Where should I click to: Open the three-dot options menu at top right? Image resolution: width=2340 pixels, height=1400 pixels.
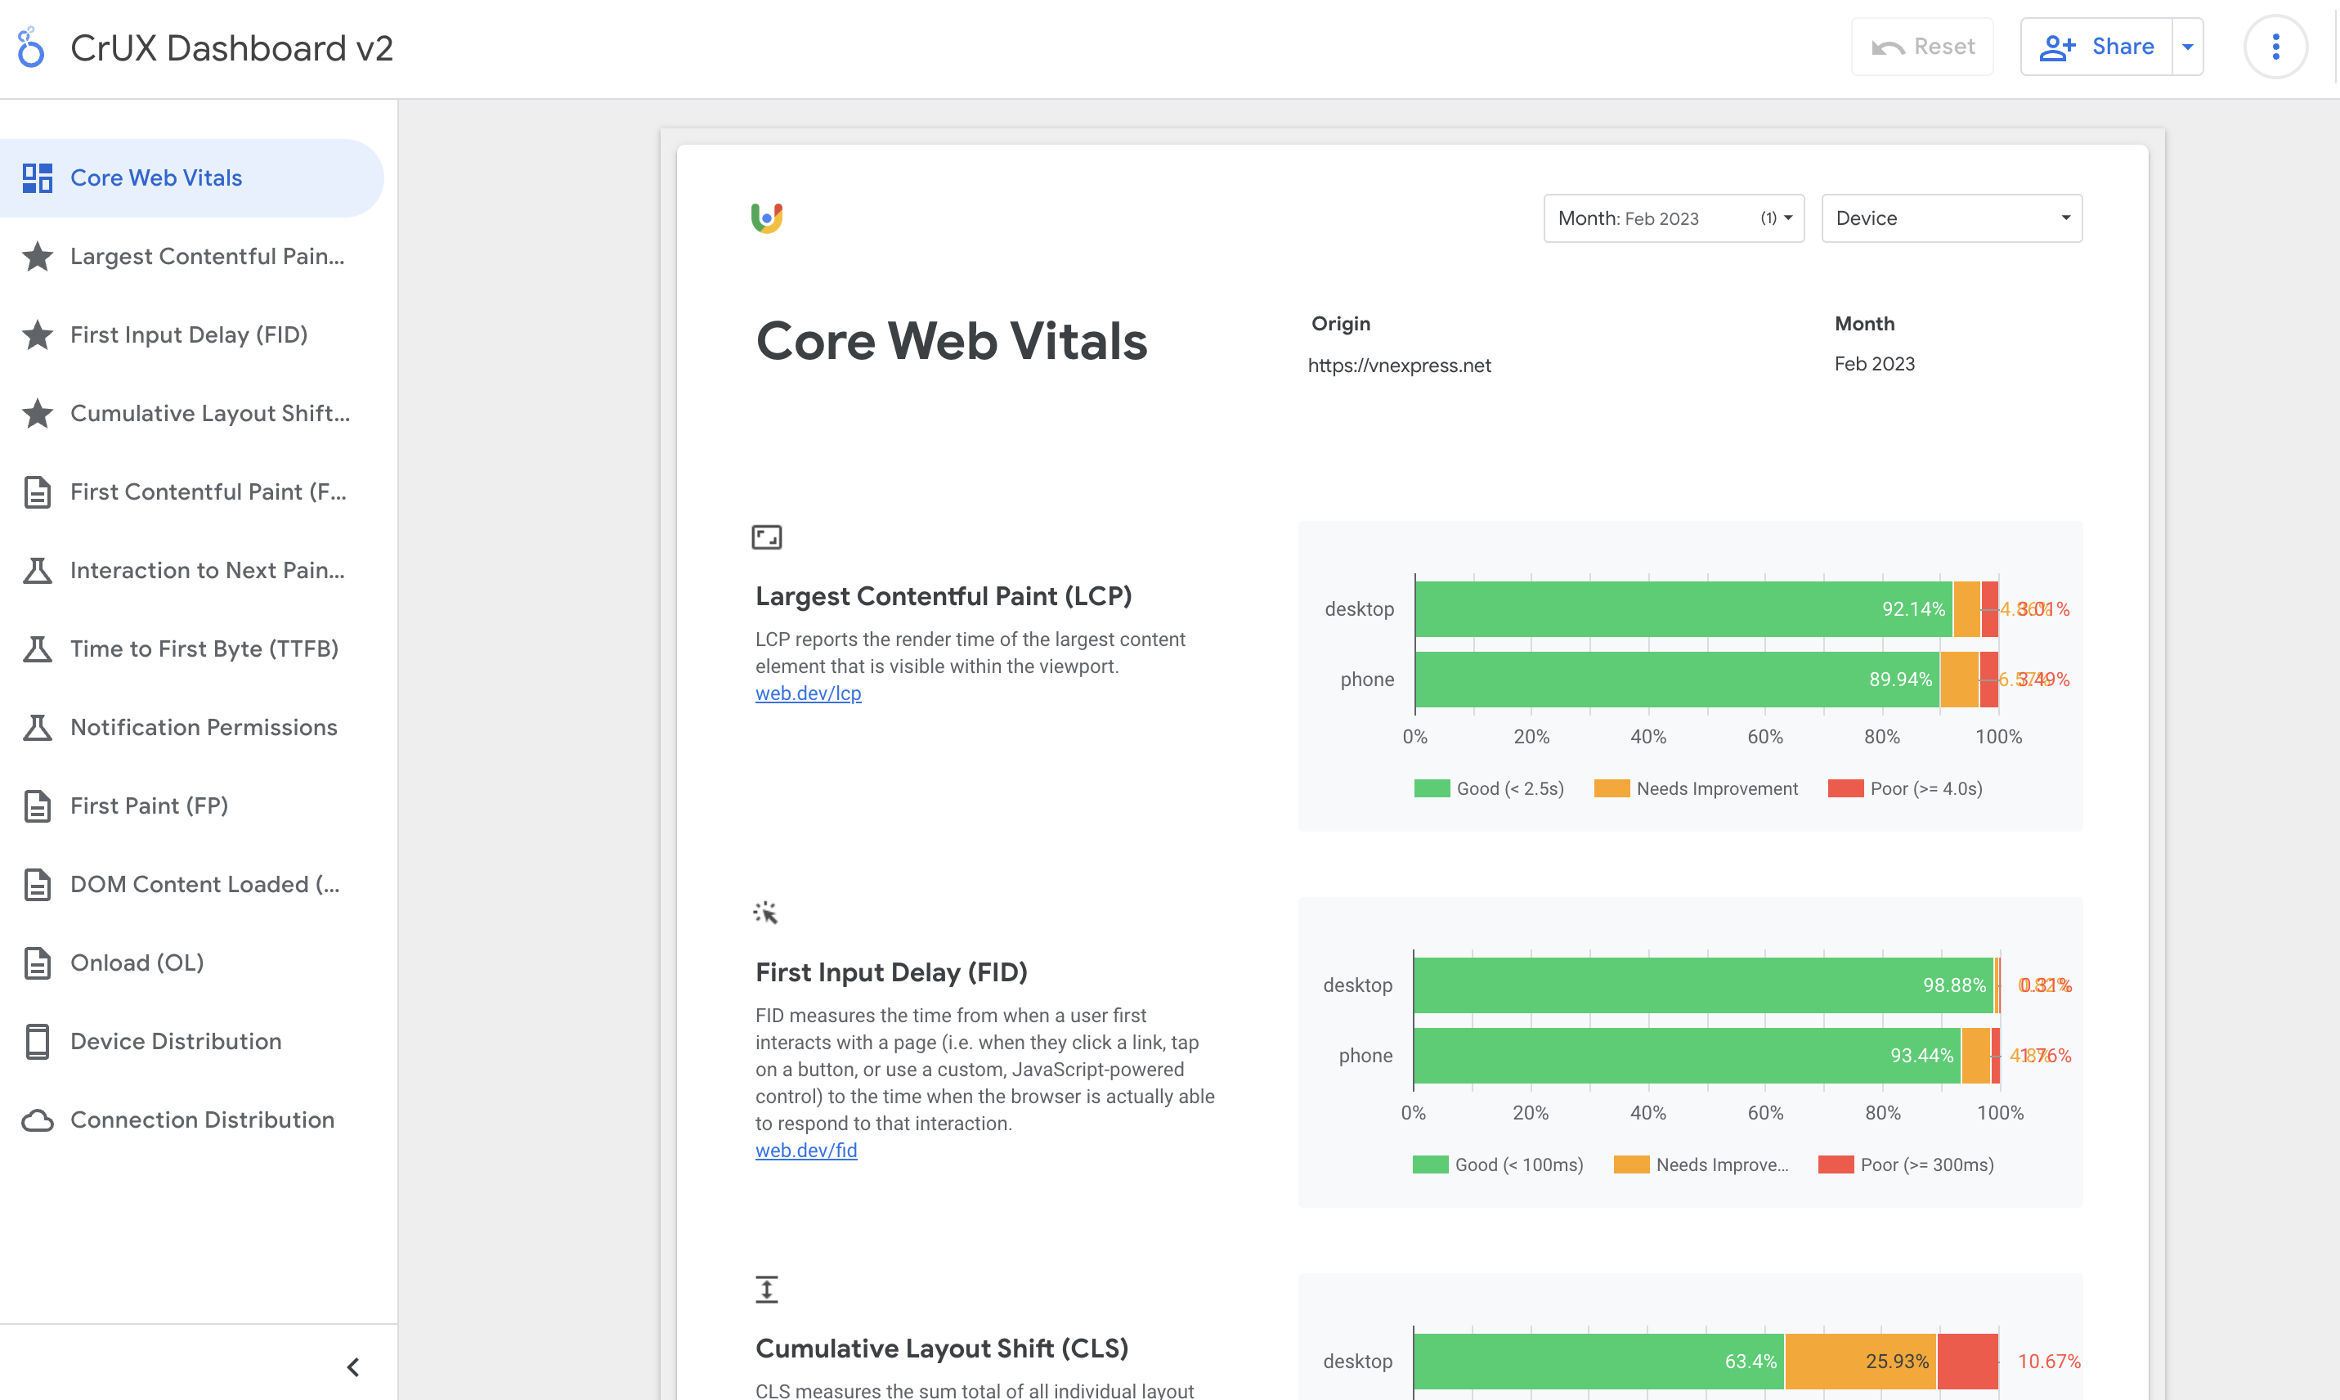pos(2276,45)
